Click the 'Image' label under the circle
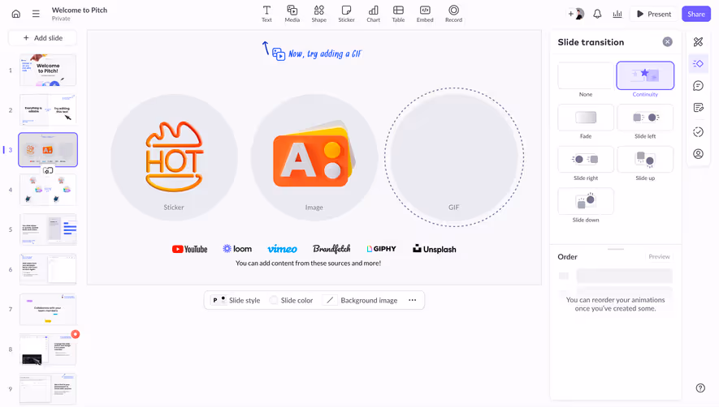719x407 pixels. click(x=314, y=208)
